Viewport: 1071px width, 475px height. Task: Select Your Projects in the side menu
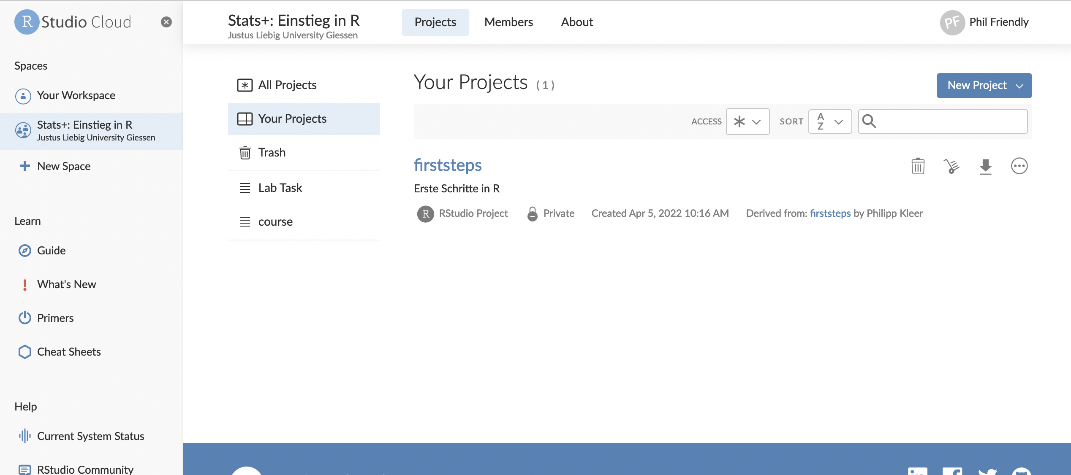click(304, 119)
